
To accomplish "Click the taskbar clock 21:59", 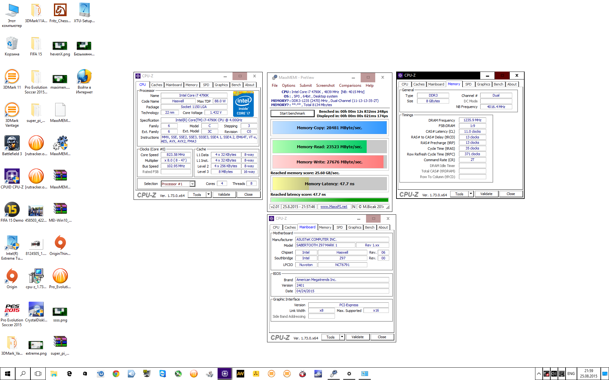I will (589, 374).
